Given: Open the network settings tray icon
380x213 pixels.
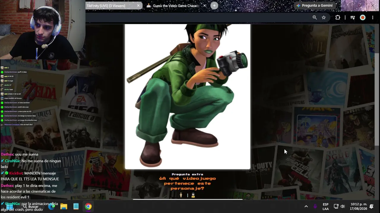Looking at the screenshot, I should pyautogui.click(x=336, y=206).
